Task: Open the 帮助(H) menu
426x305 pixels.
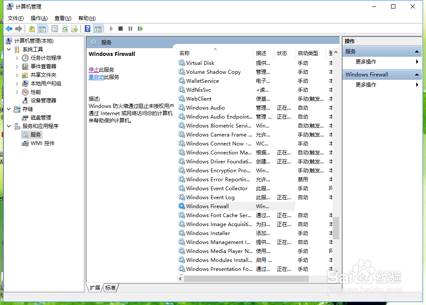Action: point(87,18)
